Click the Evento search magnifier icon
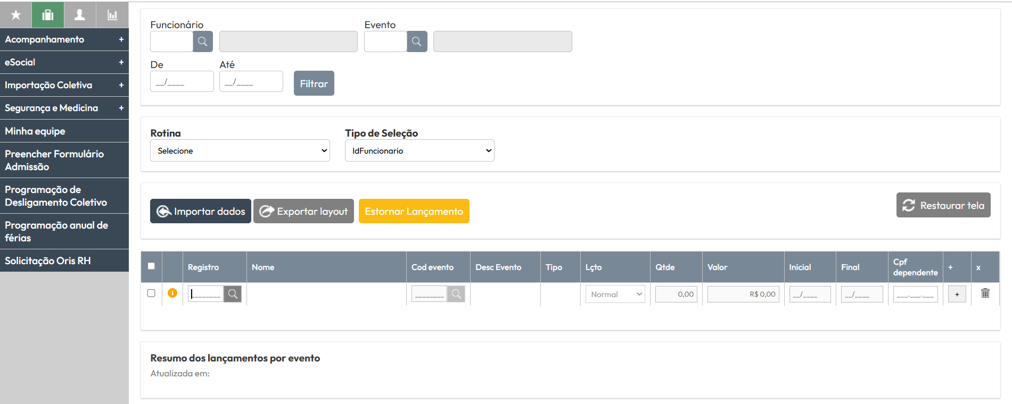Viewport: 1012px width, 404px height. [417, 41]
